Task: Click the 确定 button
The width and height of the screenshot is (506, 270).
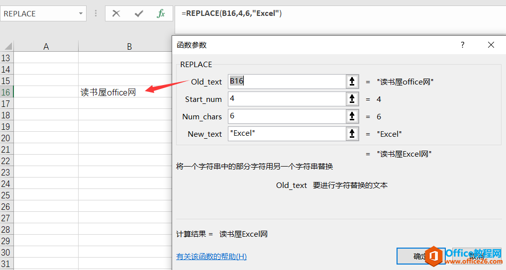Action: [420, 256]
